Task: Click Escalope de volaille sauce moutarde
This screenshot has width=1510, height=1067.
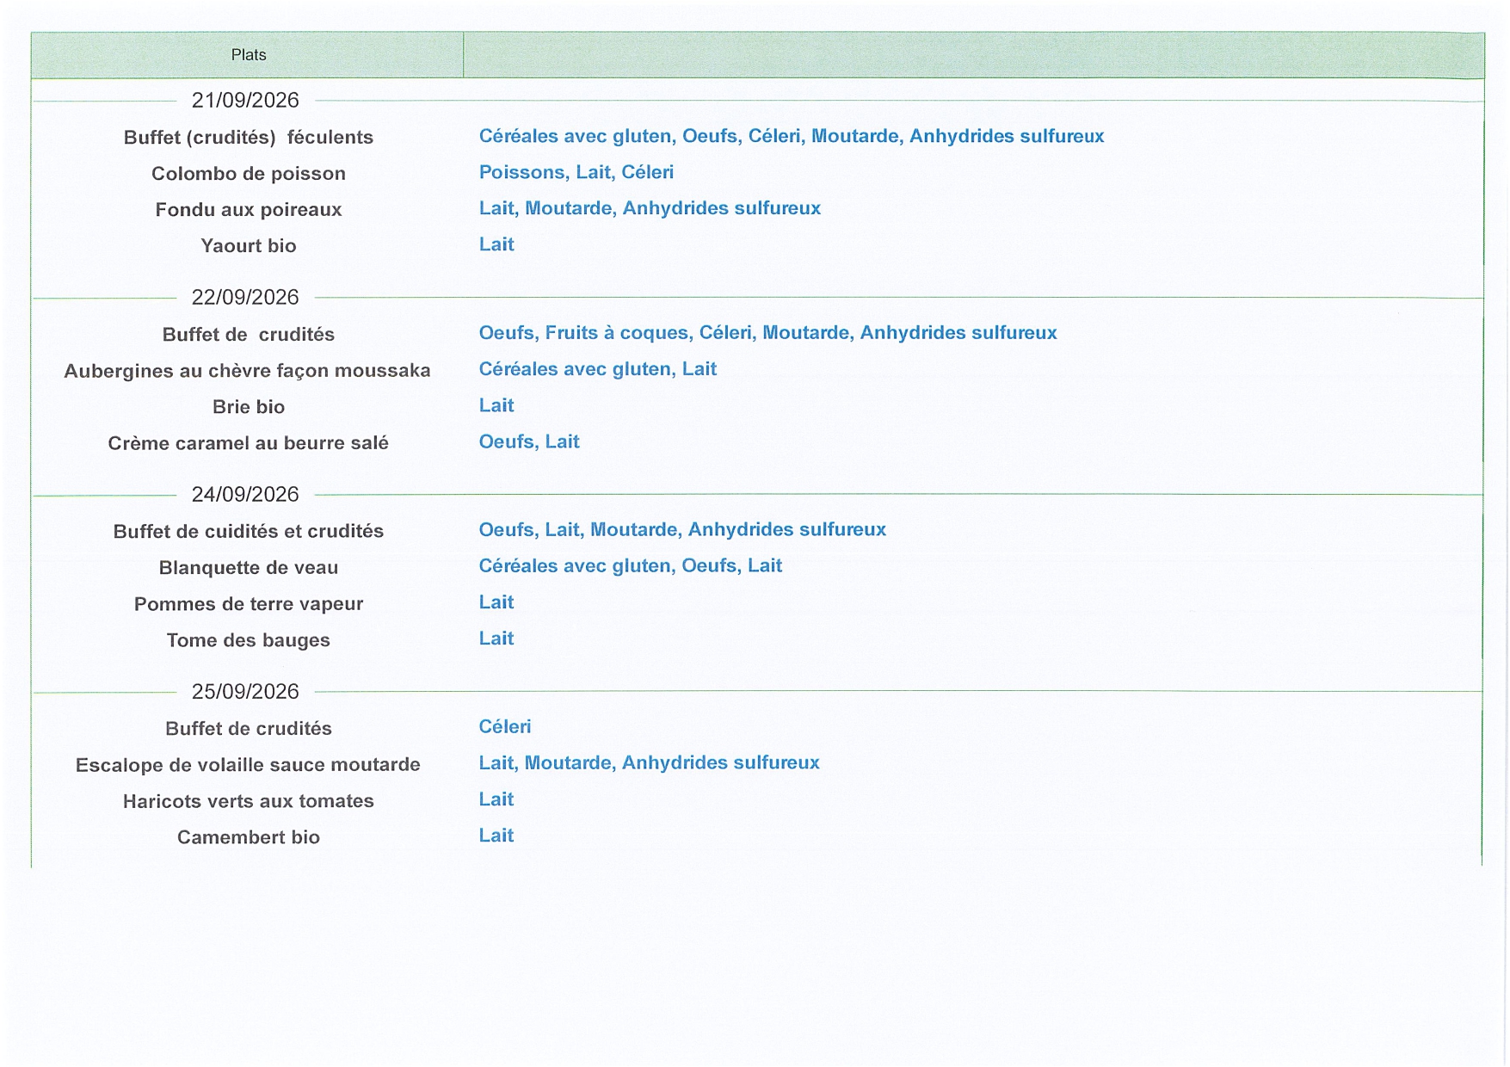Action: click(x=248, y=765)
